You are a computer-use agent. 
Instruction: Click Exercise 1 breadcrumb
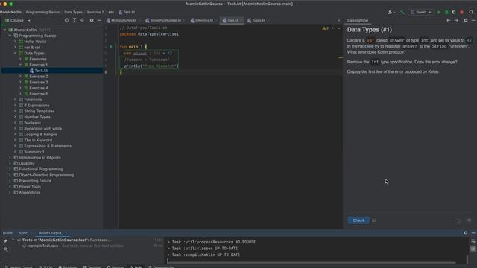click(95, 12)
